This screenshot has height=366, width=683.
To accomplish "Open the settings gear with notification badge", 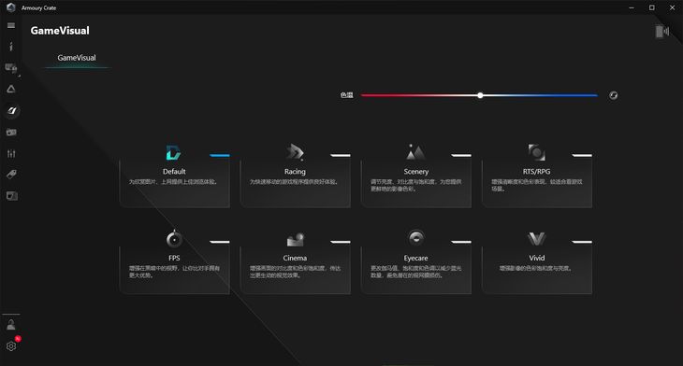I will [x=11, y=346].
